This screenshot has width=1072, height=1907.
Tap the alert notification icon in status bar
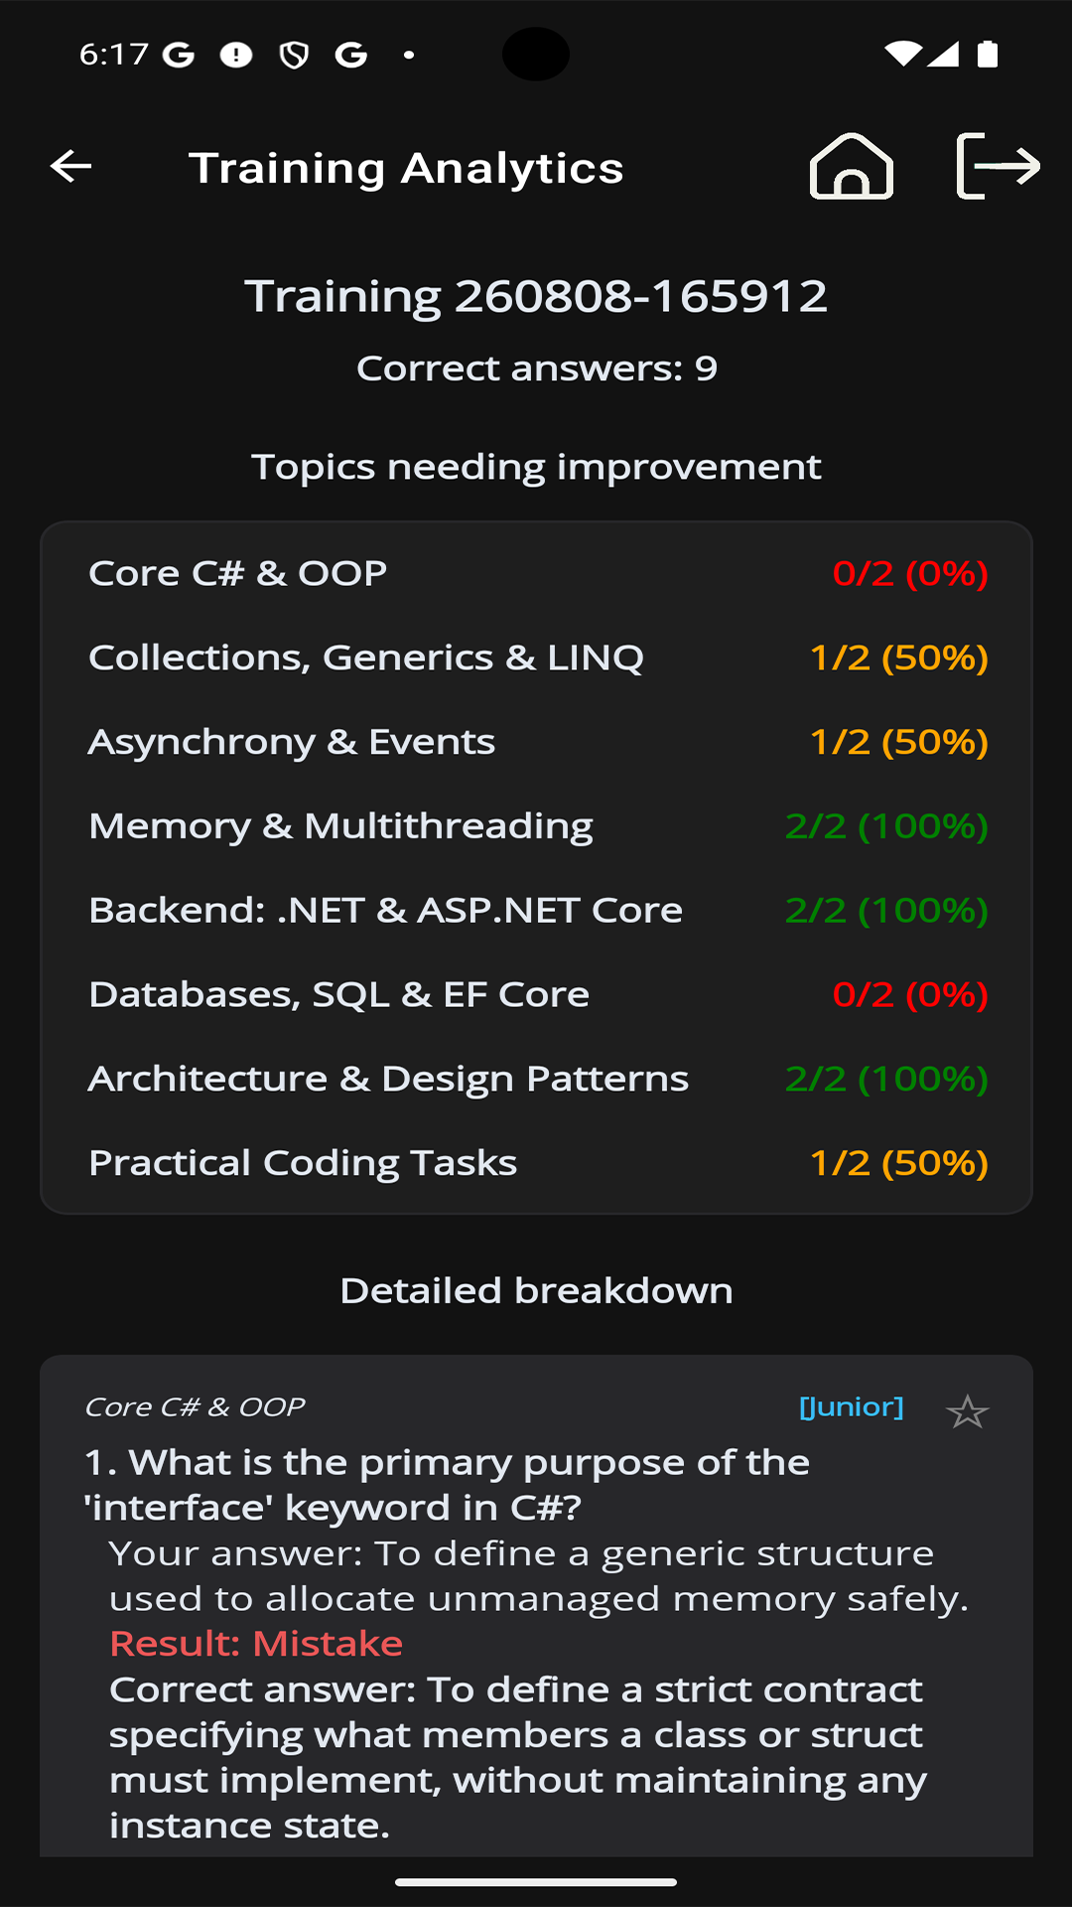point(236,55)
